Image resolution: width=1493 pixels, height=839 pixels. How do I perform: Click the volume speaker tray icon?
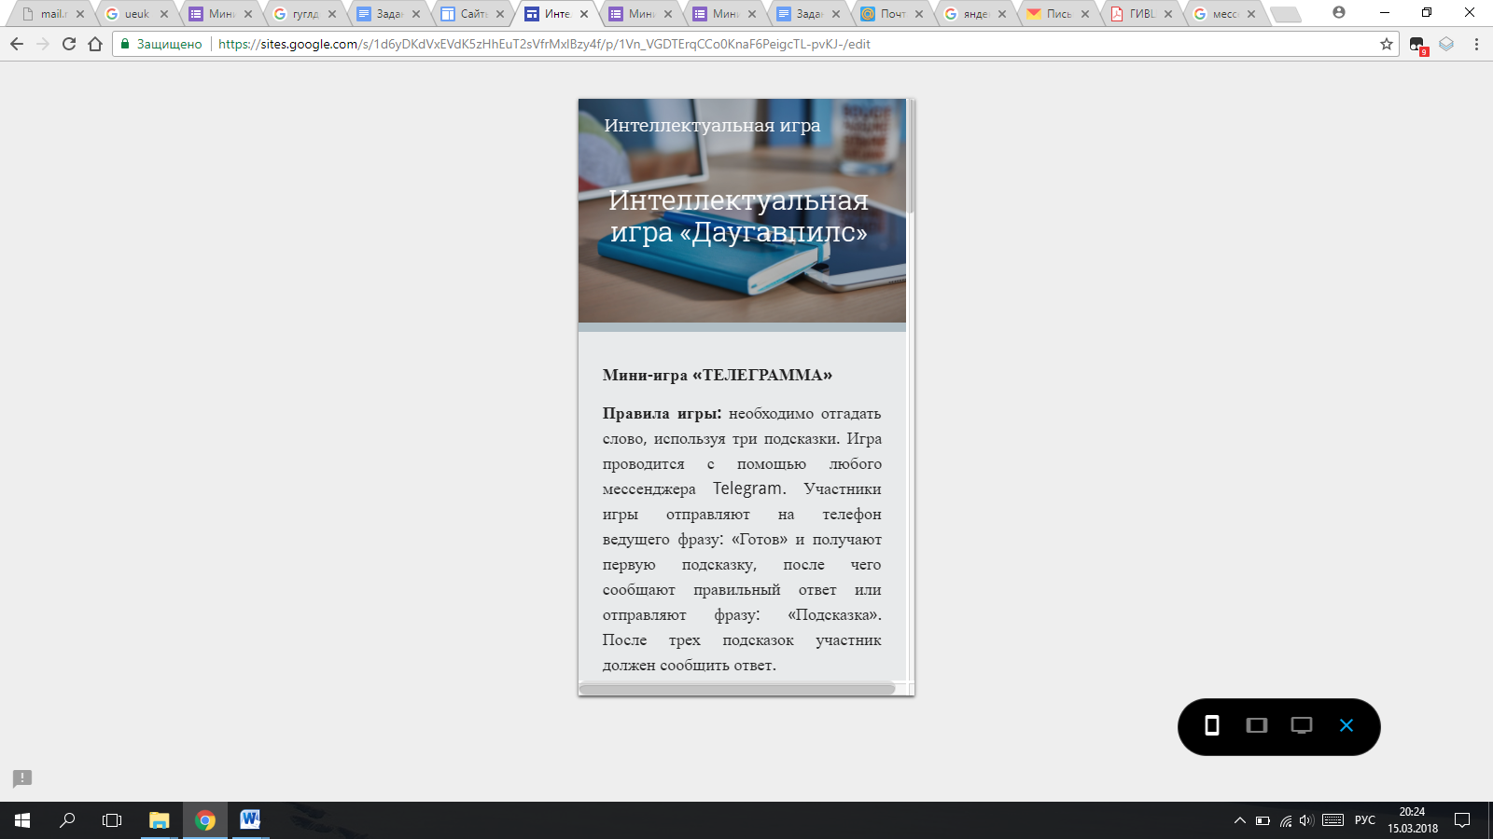click(x=1306, y=820)
